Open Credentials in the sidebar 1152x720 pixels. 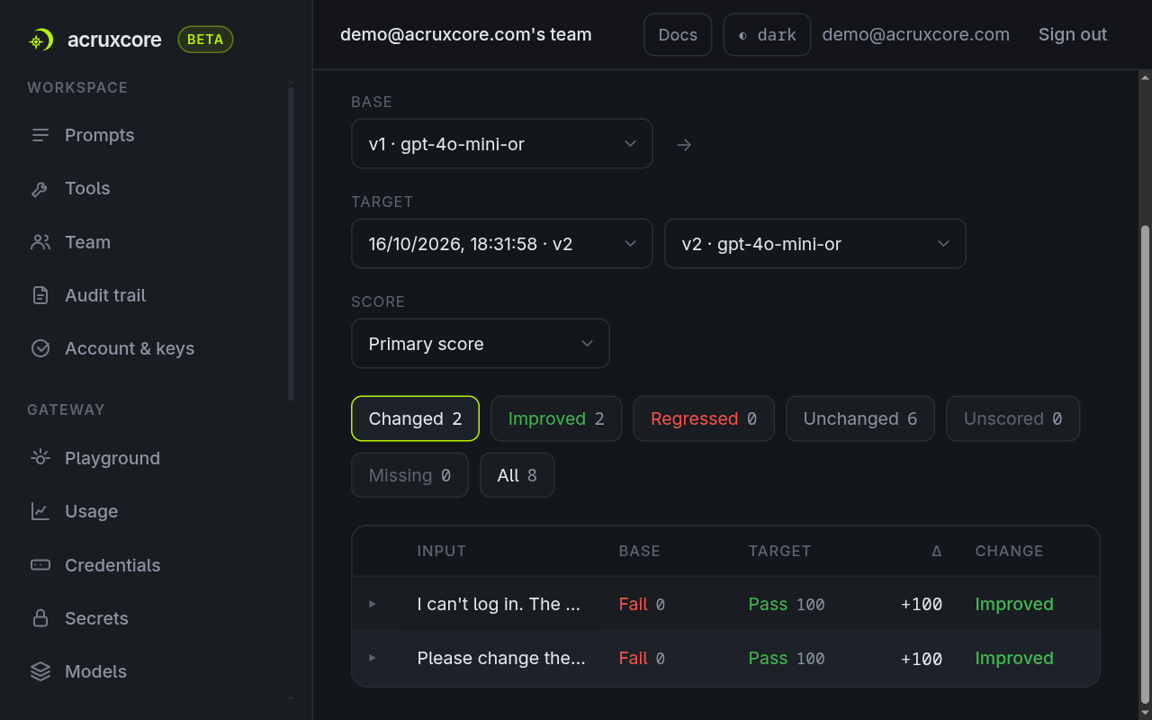(x=112, y=565)
